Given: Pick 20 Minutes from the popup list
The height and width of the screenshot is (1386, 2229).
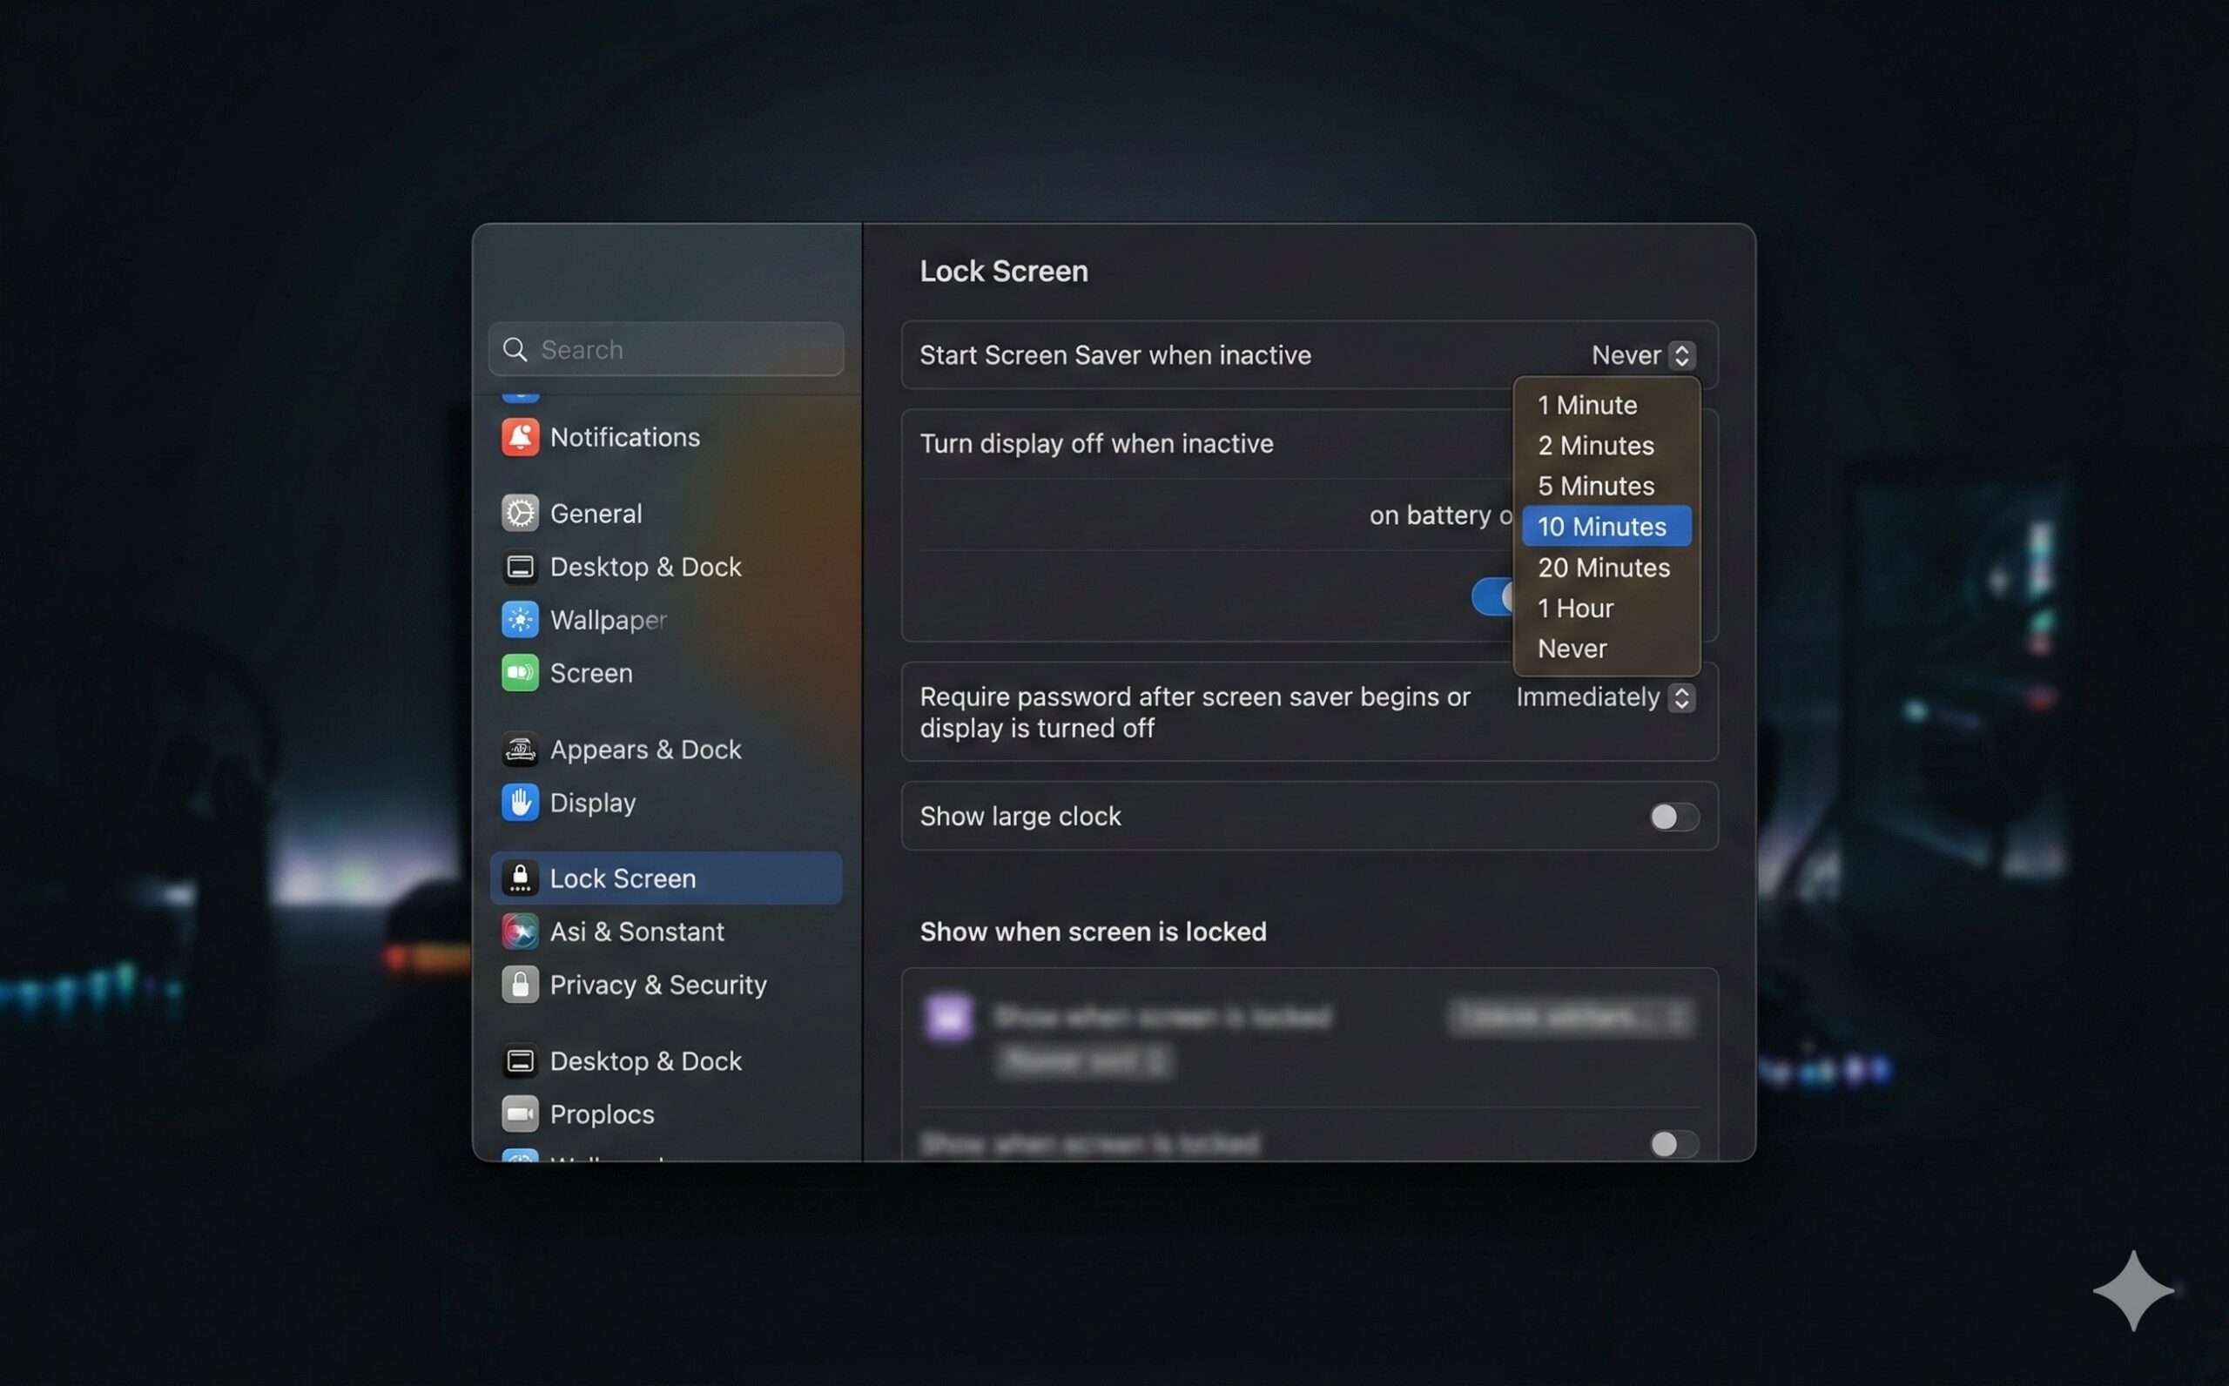Looking at the screenshot, I should point(1603,568).
